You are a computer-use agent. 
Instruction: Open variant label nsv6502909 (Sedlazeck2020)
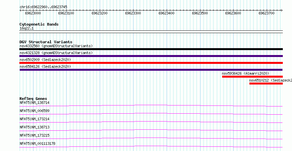tap(45, 60)
